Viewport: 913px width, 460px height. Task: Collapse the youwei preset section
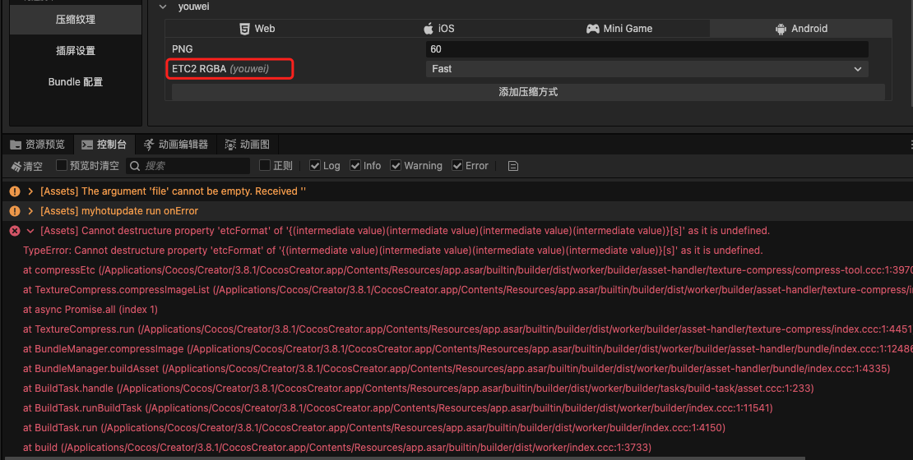pyautogui.click(x=163, y=7)
